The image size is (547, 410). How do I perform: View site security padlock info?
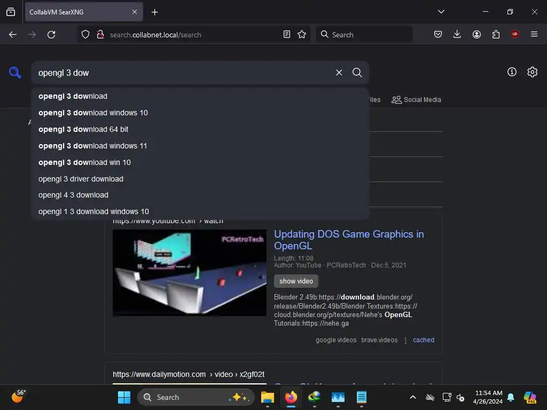point(100,35)
